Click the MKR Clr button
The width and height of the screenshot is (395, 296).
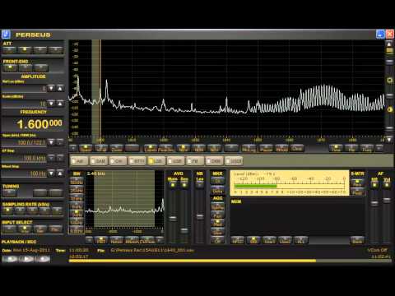pyautogui.click(x=217, y=181)
